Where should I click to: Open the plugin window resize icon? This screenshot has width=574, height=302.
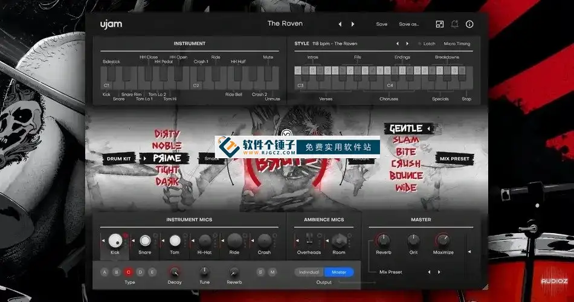point(440,24)
